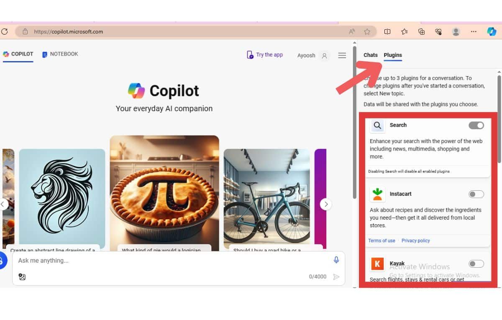Select the Copilot logo icon in top navigation
502x320 pixels.
6,54
